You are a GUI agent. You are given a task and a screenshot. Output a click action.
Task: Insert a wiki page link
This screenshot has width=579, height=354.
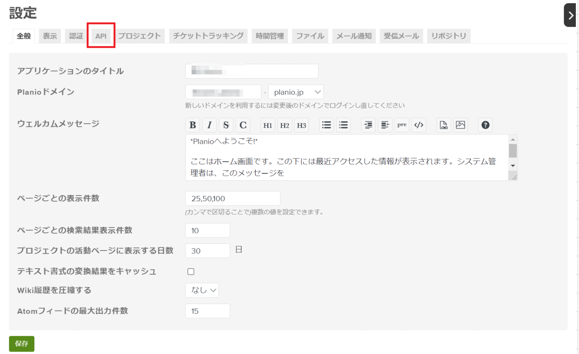point(444,125)
